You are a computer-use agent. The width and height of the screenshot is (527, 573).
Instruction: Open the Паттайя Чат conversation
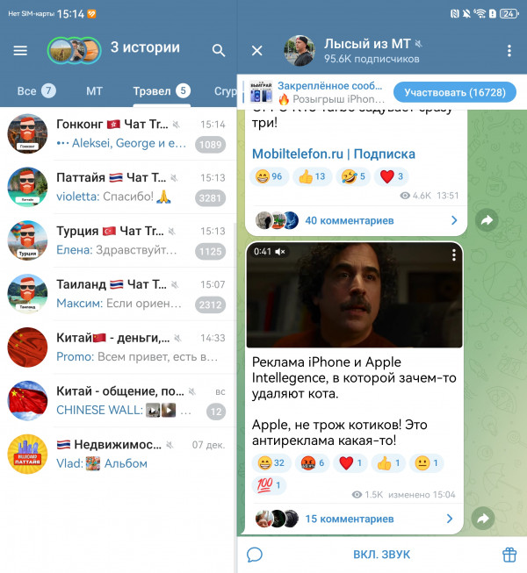tap(118, 187)
